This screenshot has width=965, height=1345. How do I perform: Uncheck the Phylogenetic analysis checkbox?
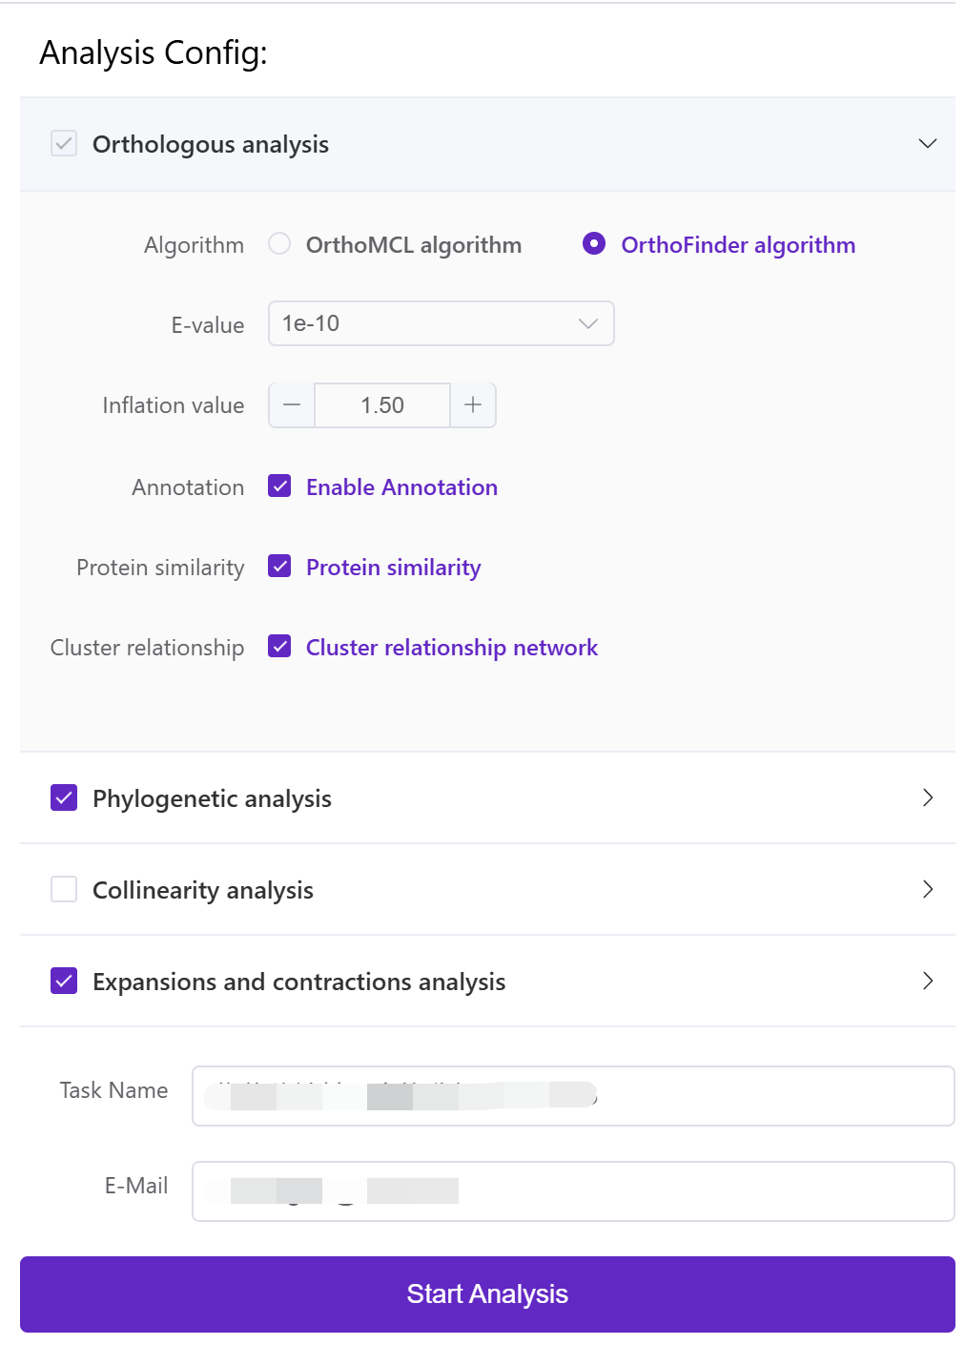click(x=64, y=797)
